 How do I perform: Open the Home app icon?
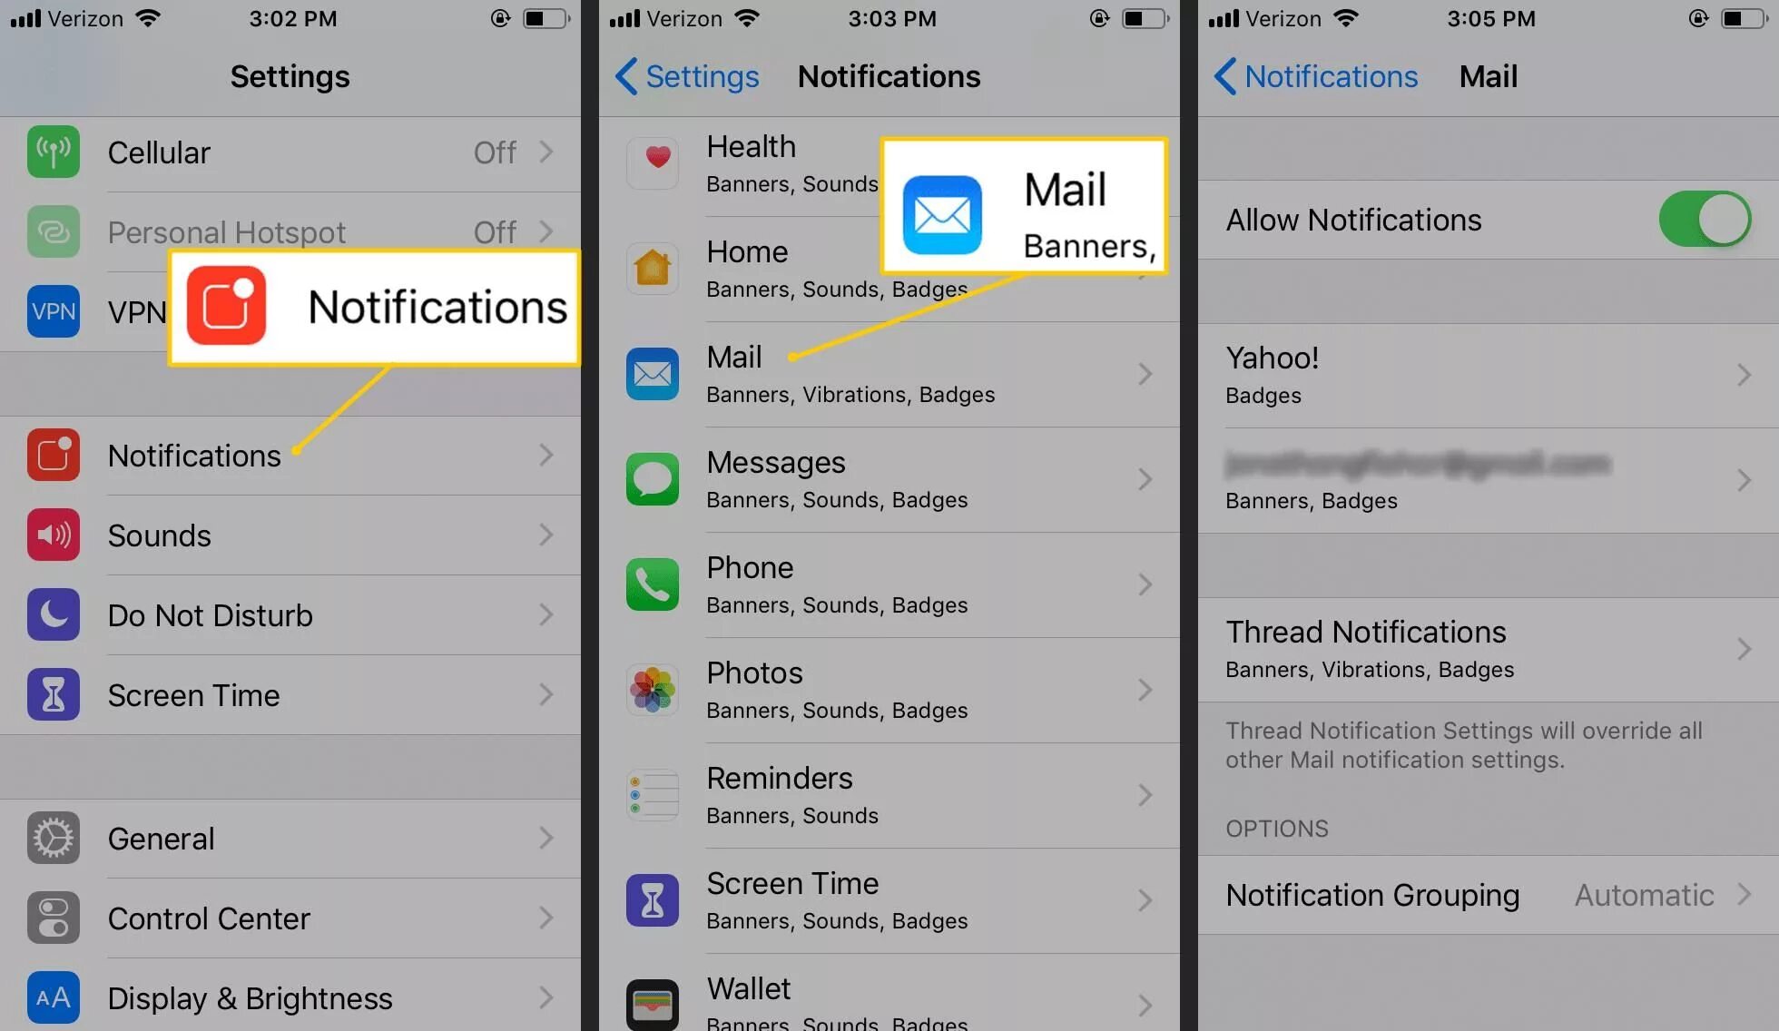pyautogui.click(x=652, y=268)
